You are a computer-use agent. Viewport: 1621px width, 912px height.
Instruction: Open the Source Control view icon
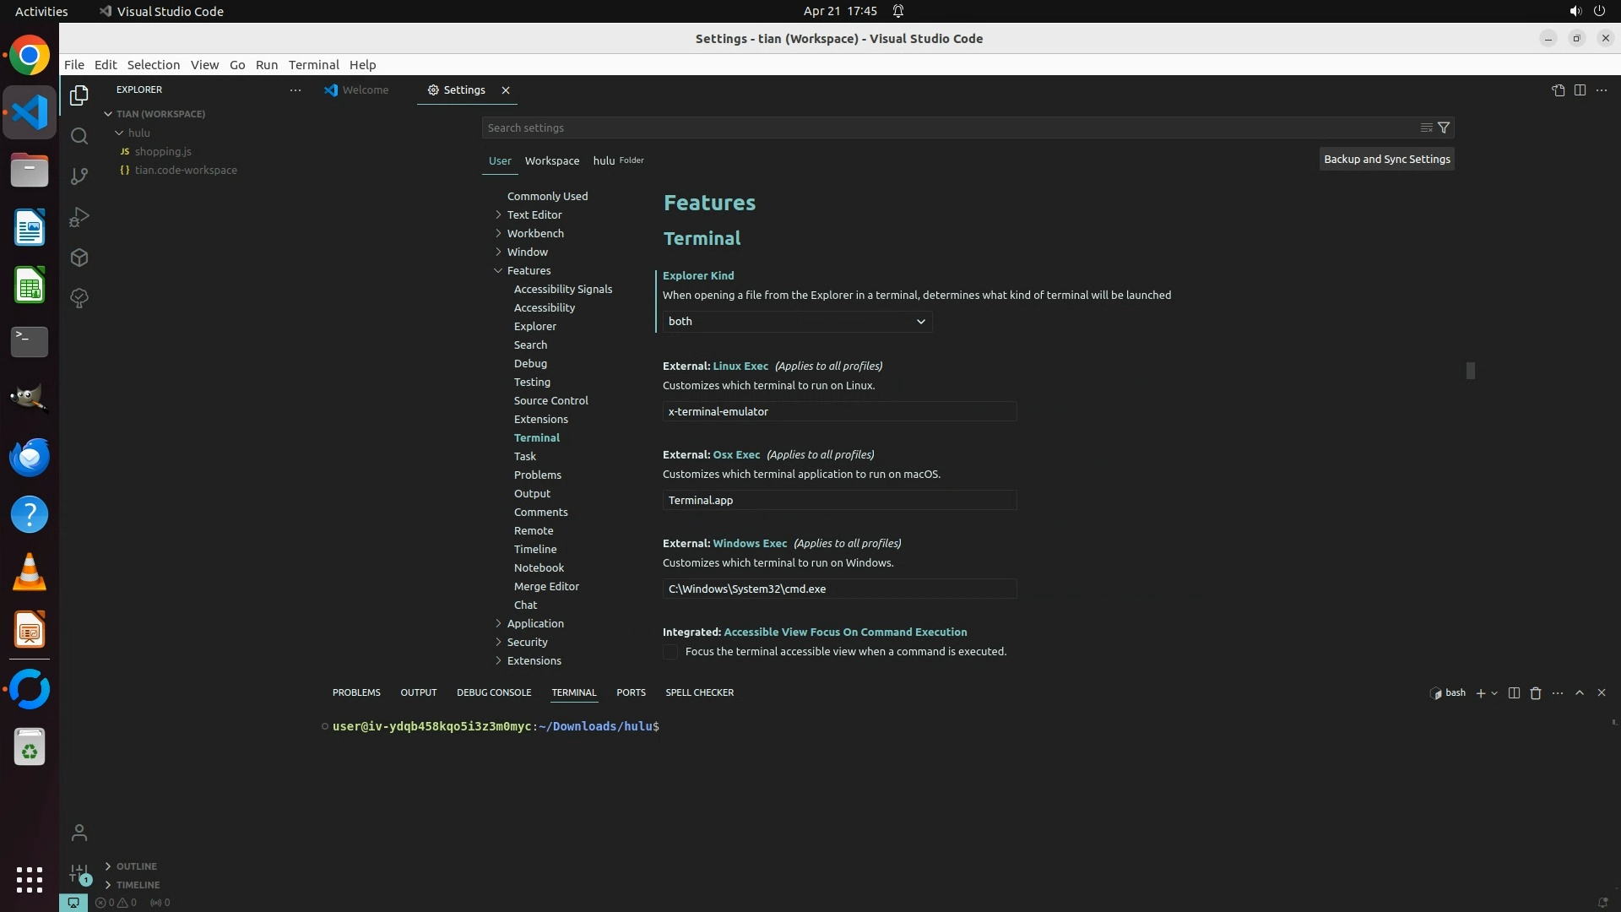(x=79, y=176)
